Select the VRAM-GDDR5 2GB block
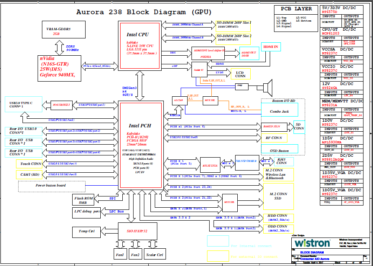Screen dimensions: 373x266 tap(58, 31)
